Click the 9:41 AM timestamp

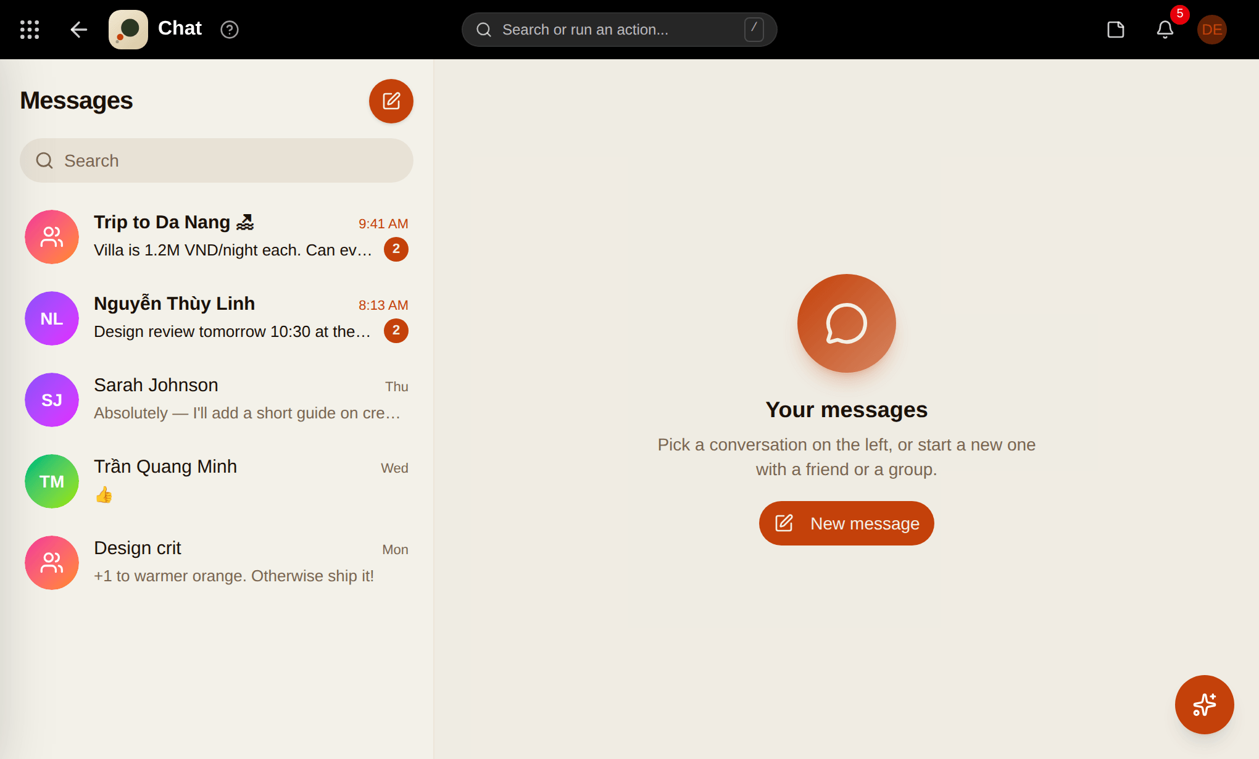click(383, 224)
